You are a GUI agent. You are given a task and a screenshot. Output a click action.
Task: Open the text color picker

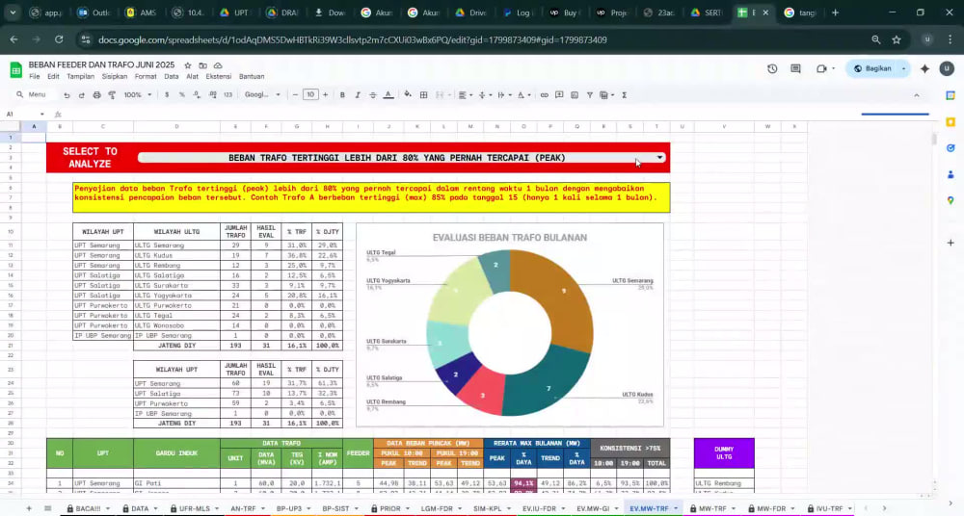coord(388,95)
